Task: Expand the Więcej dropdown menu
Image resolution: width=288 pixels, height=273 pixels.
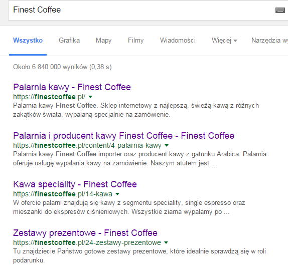Action: 224,41
